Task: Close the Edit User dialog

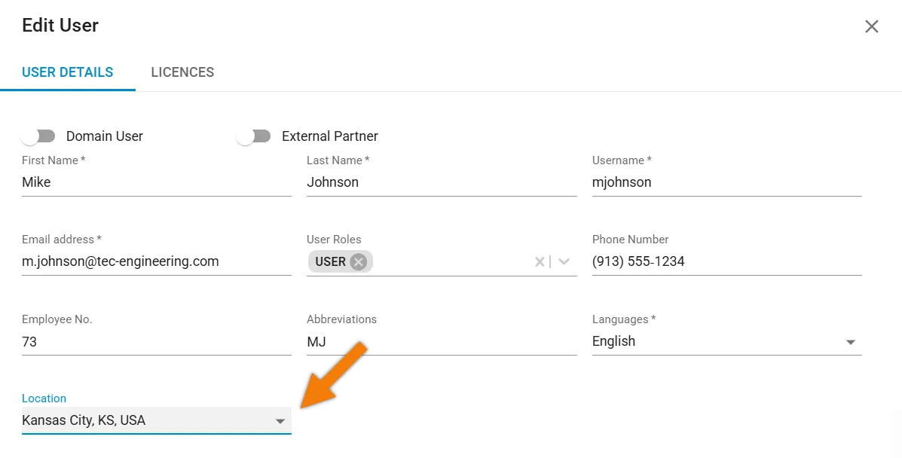Action: [x=872, y=26]
